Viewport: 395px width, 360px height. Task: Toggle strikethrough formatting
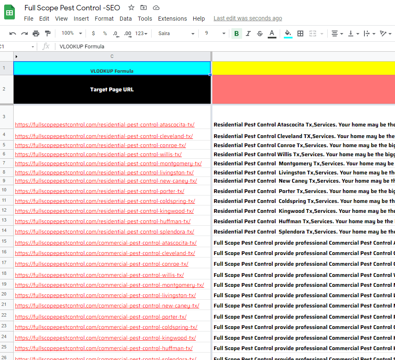259,33
